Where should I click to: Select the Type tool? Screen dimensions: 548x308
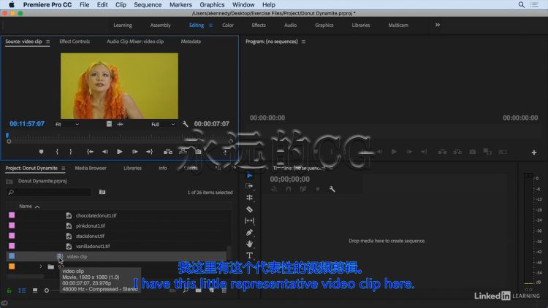(x=250, y=255)
